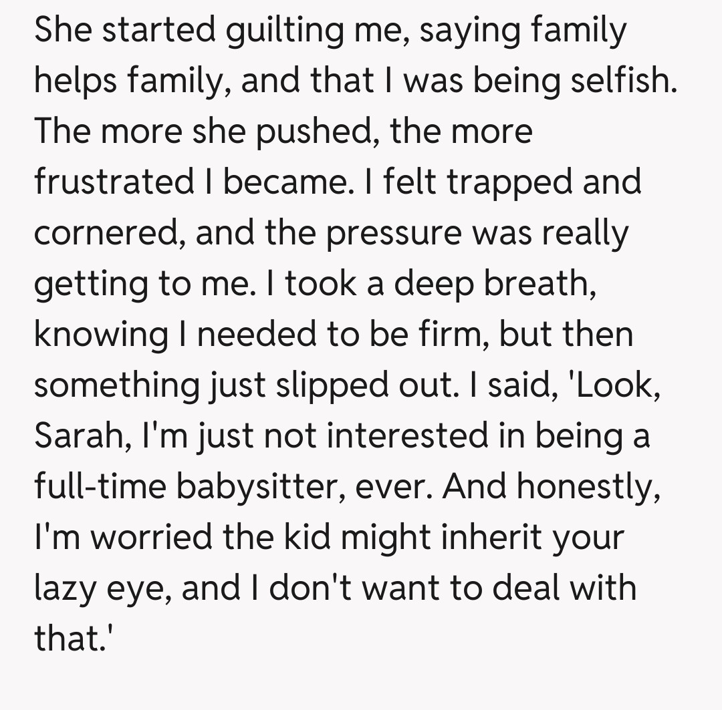Screen dimensions: 722x710
Task: Click the word "full-time" in the text
Action: (x=99, y=486)
